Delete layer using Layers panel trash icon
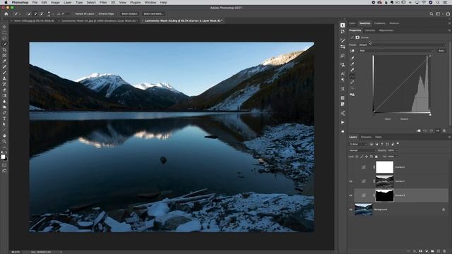 coord(444,251)
